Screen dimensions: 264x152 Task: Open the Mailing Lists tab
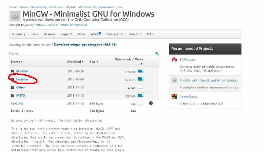pyautogui.click(x=114, y=34)
